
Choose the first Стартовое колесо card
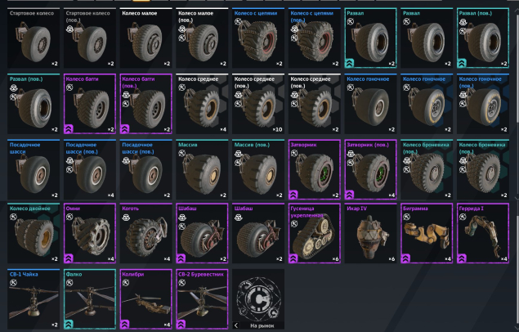34,38
